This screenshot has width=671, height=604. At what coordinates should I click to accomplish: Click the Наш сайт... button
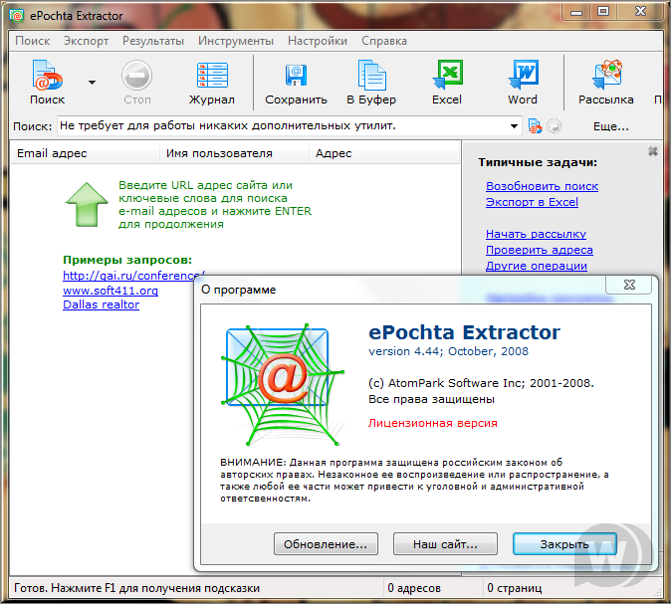(x=445, y=544)
